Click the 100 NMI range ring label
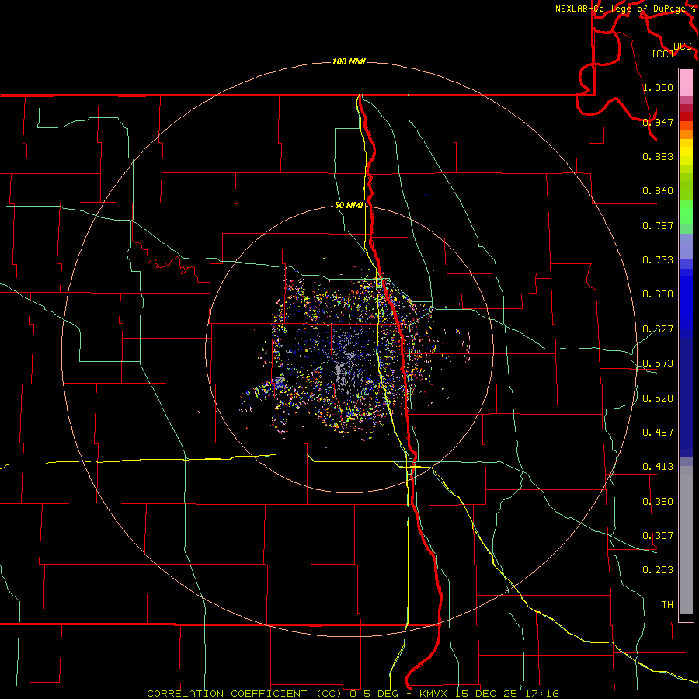This screenshot has width=699, height=699. tap(349, 61)
